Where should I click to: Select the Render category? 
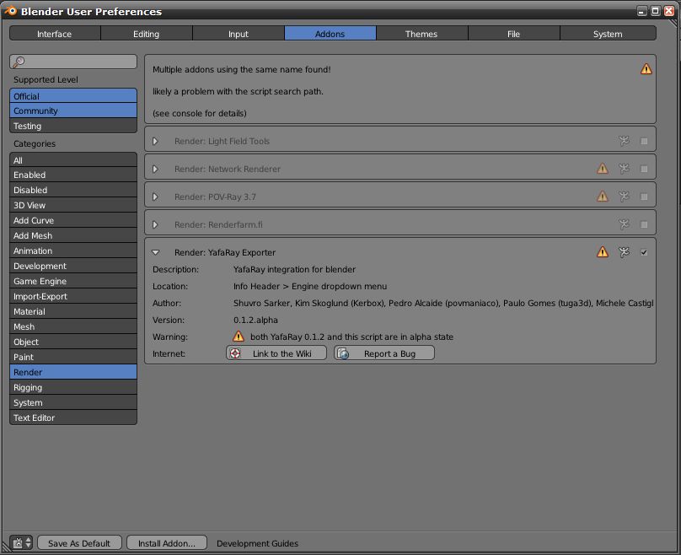coord(73,373)
